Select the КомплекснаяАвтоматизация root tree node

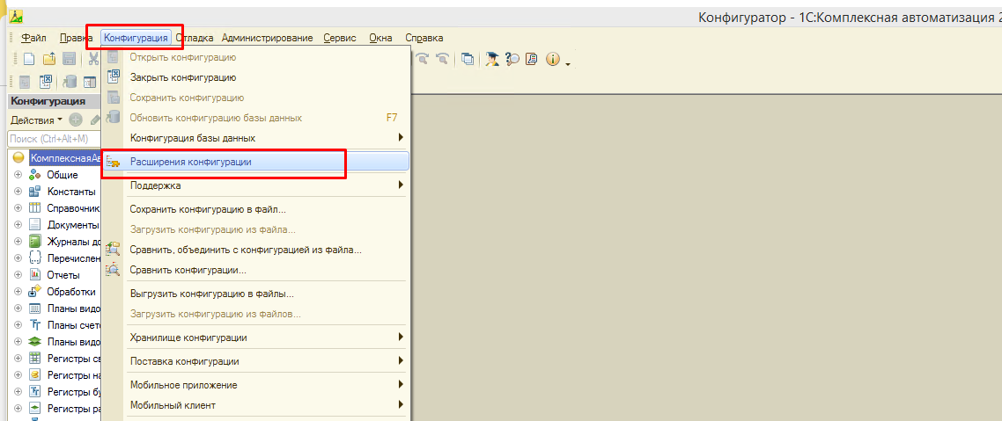pos(66,157)
